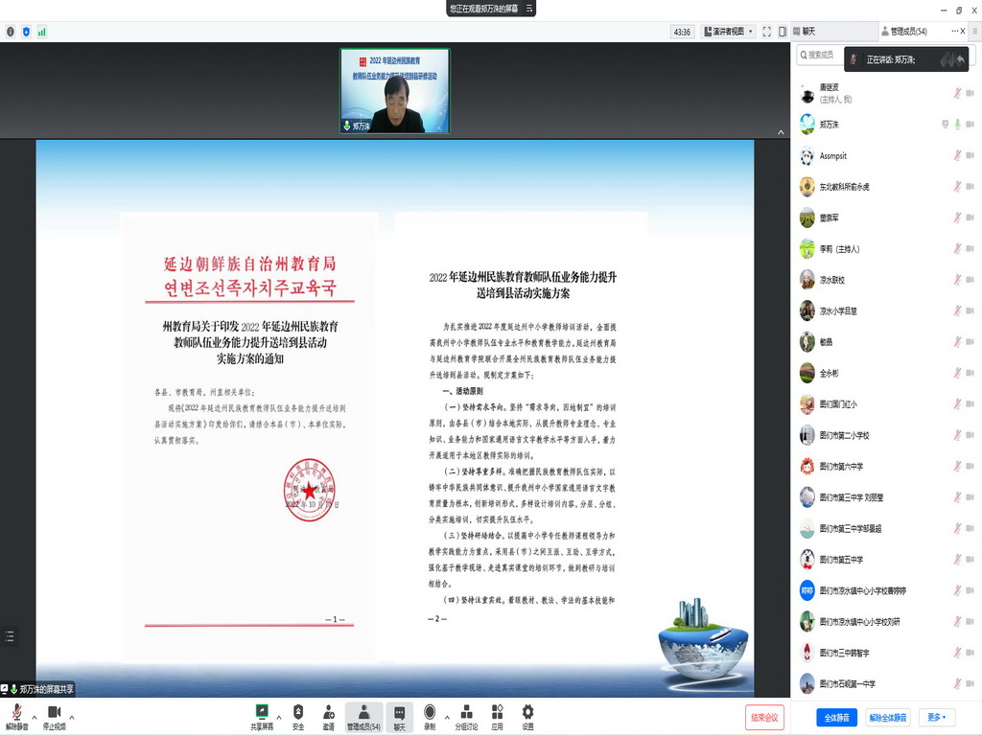Click the 管理成员(54) toolbar icon
Image resolution: width=982 pixels, height=736 pixels.
363,717
